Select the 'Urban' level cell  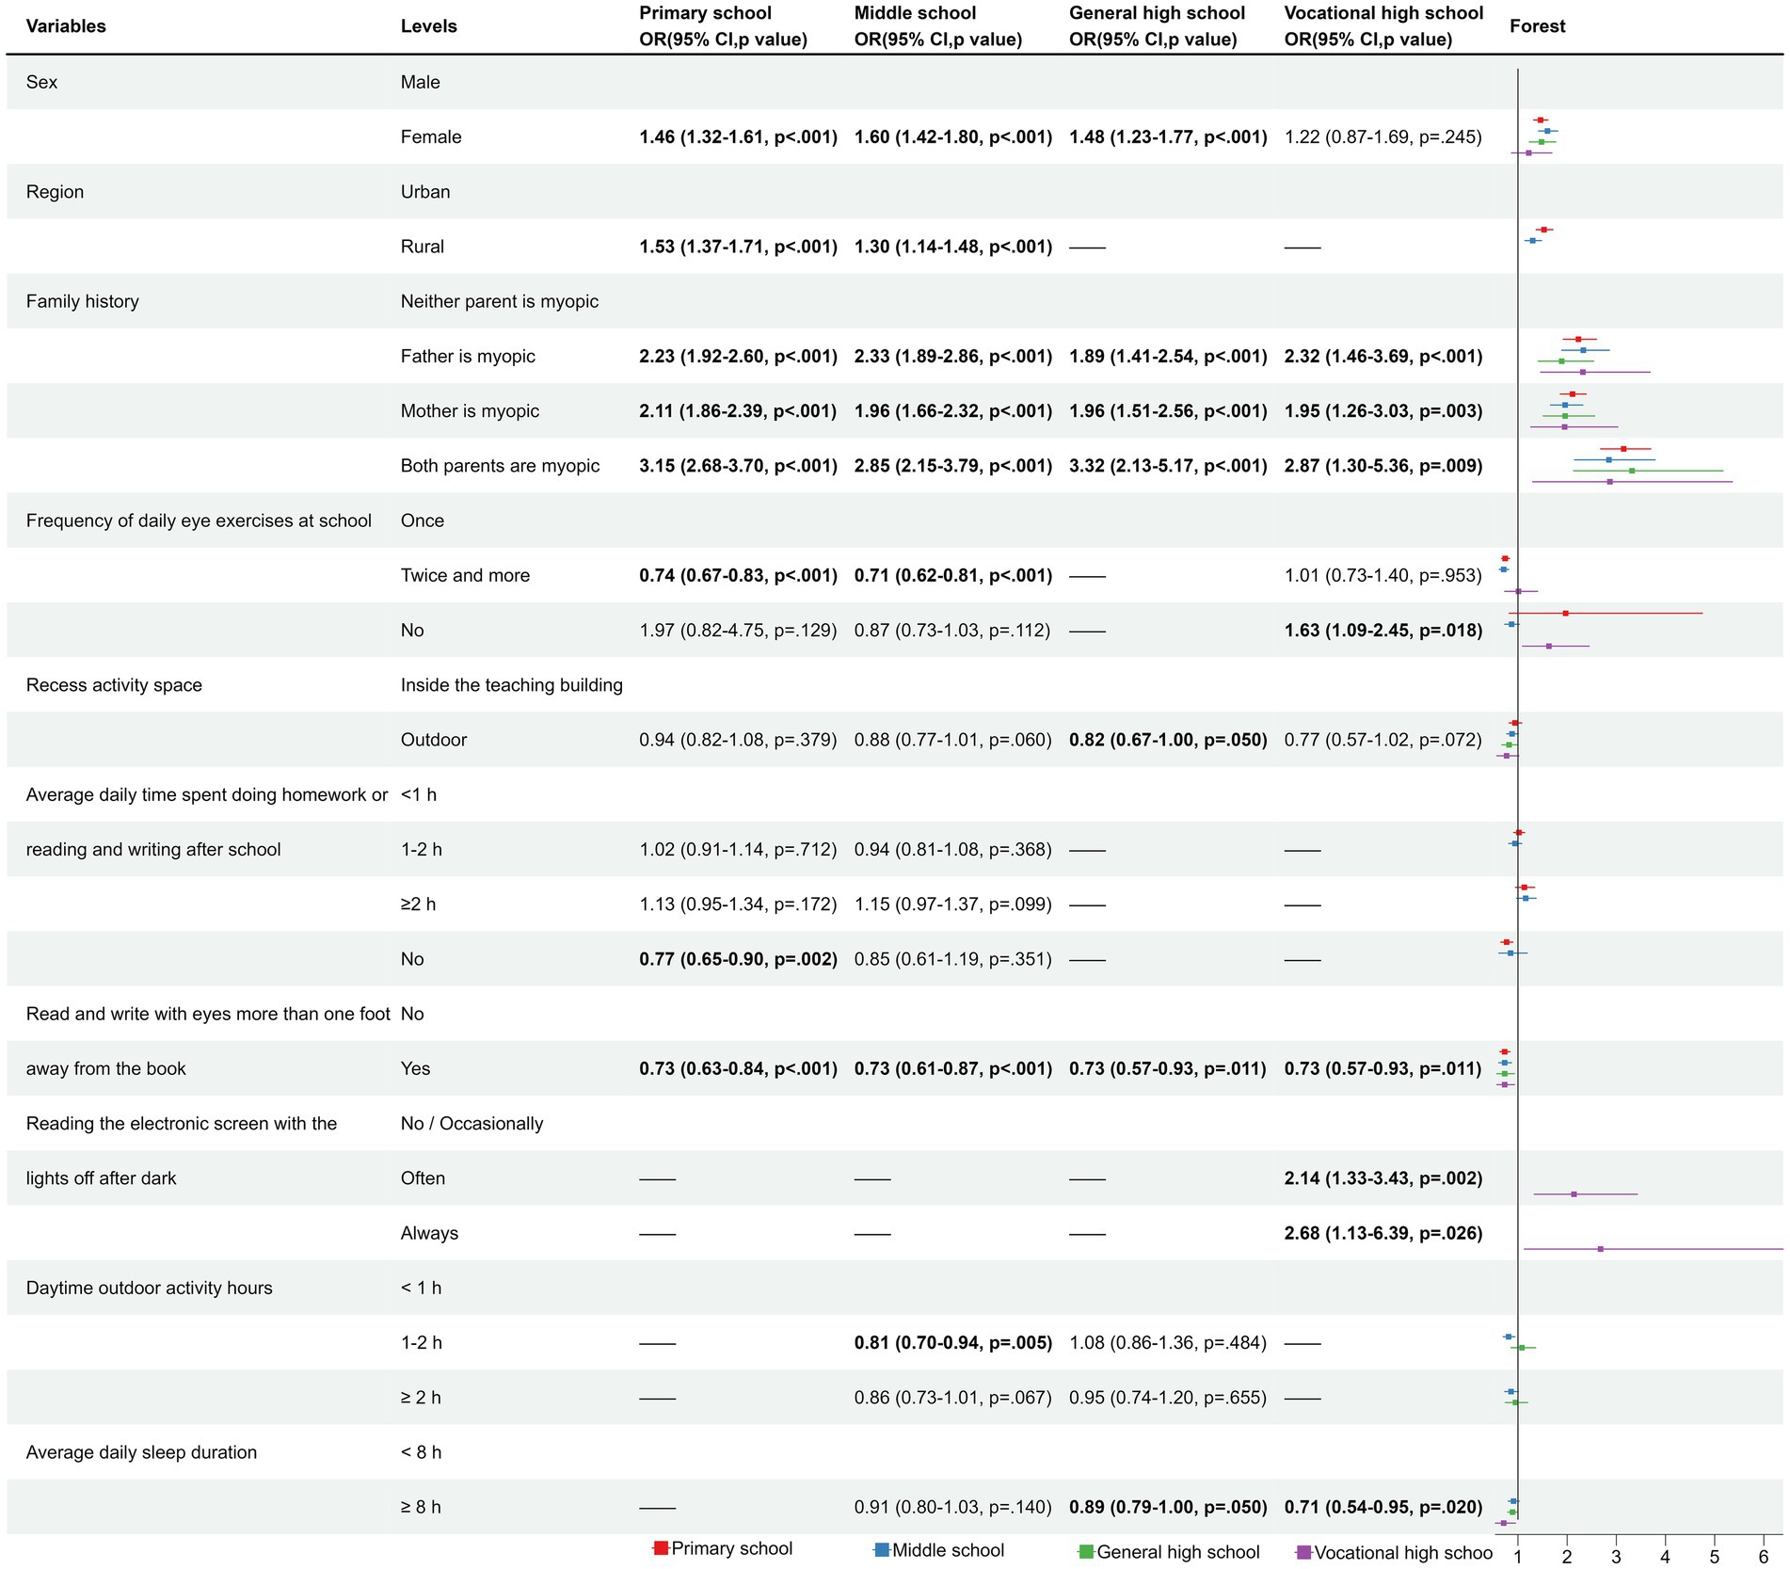coord(425,192)
